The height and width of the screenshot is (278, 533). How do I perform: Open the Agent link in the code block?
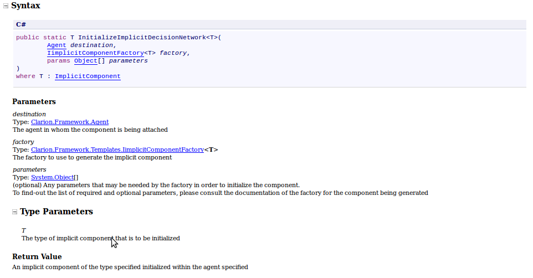[x=57, y=45]
